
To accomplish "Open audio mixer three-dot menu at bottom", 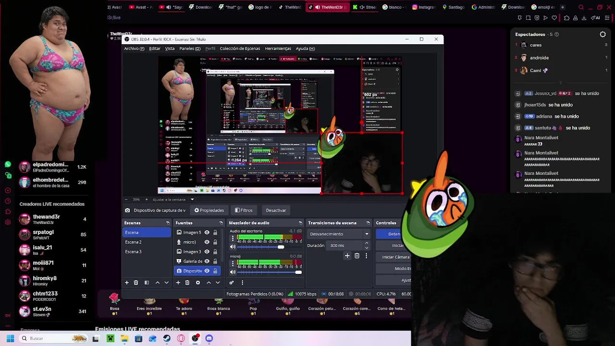I will tap(242, 283).
